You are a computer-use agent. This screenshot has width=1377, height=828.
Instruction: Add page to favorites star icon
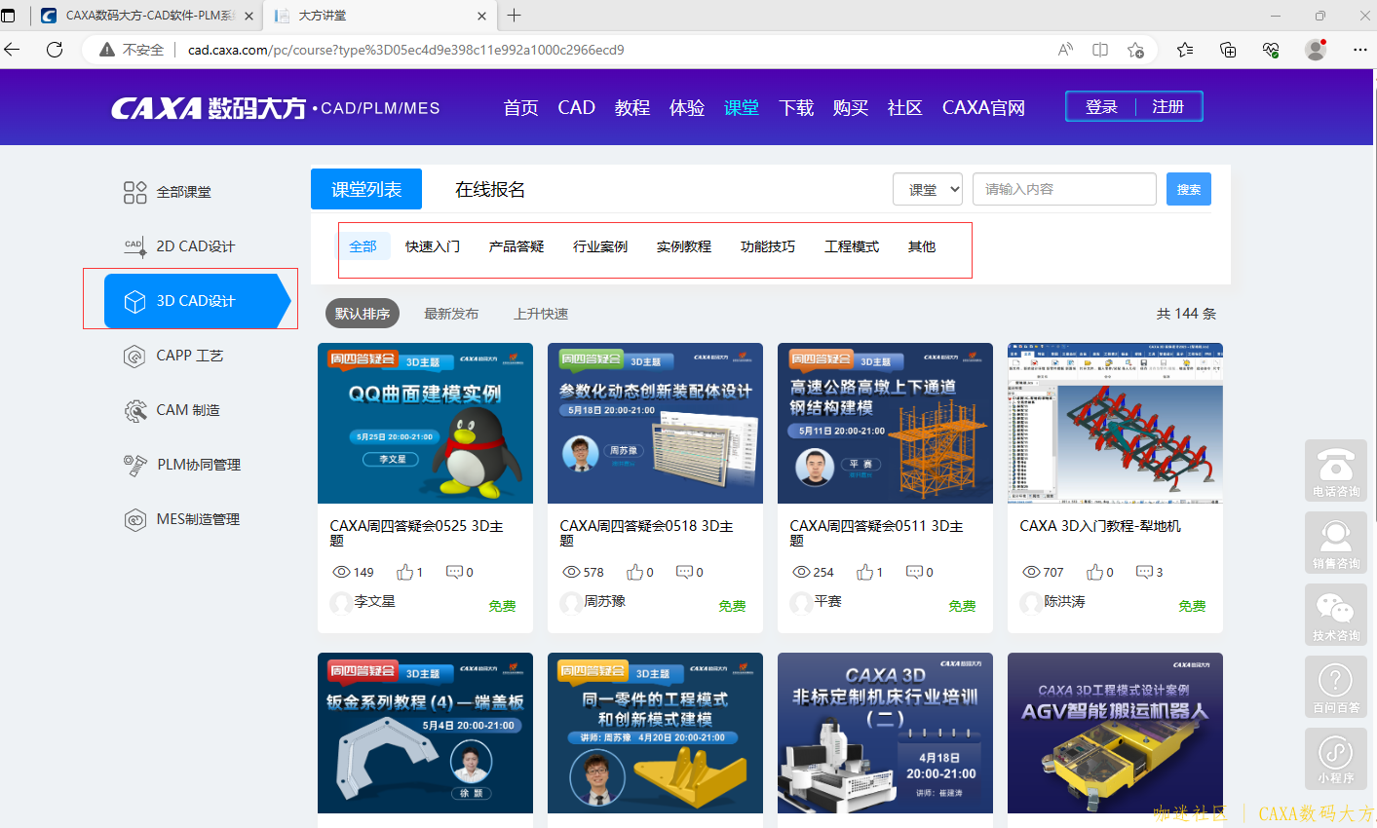[x=1135, y=50]
